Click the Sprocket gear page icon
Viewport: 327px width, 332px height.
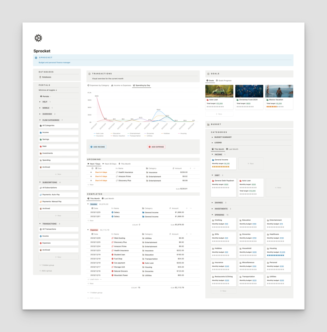(x=38, y=38)
